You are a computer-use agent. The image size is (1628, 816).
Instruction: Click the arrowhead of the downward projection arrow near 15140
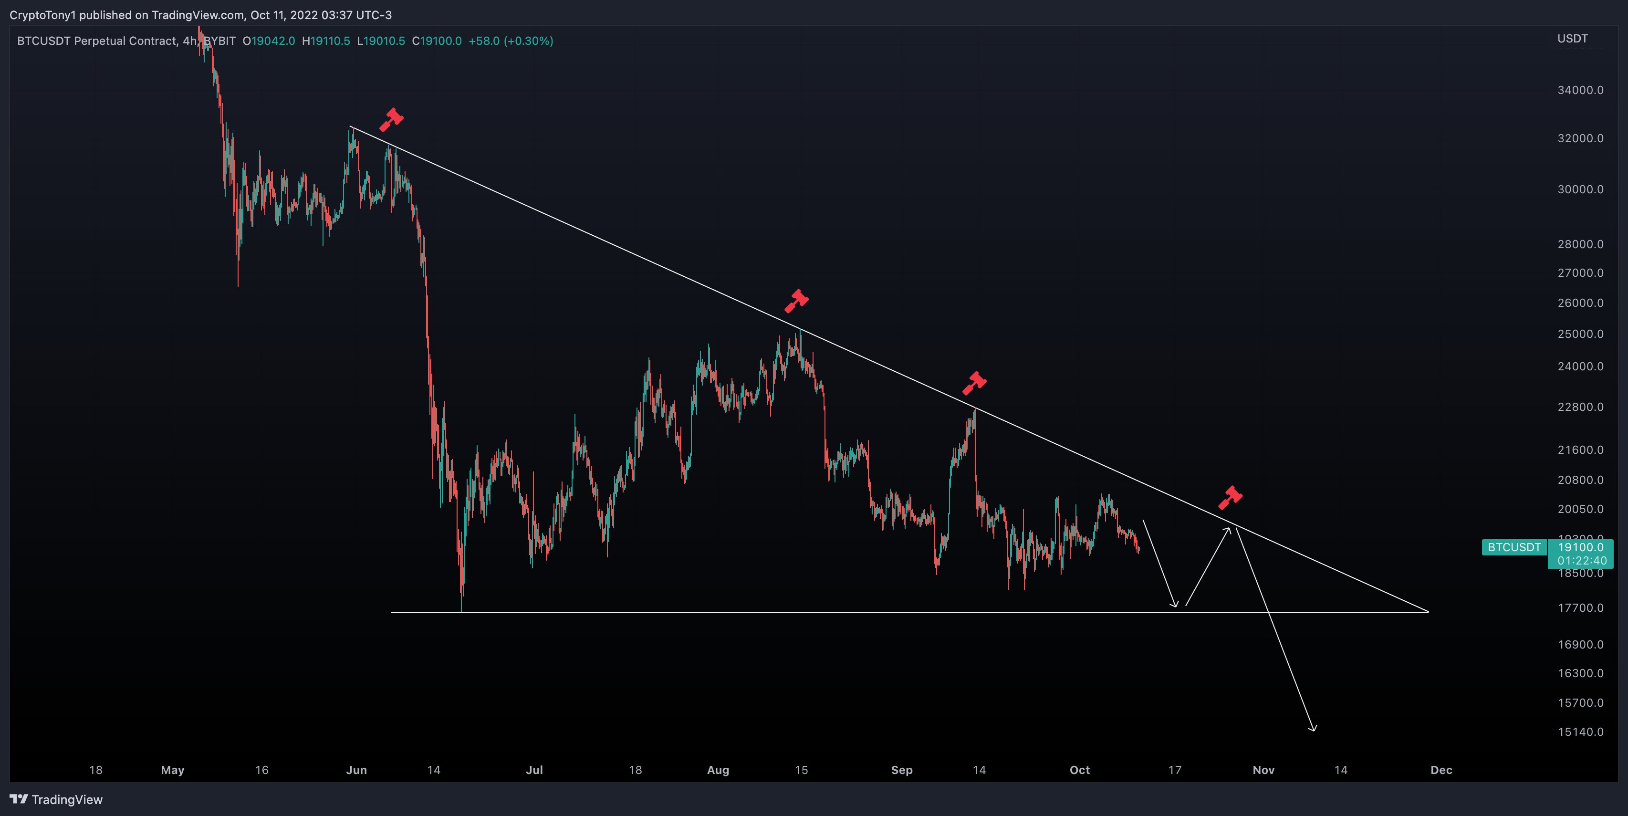click(x=1313, y=728)
